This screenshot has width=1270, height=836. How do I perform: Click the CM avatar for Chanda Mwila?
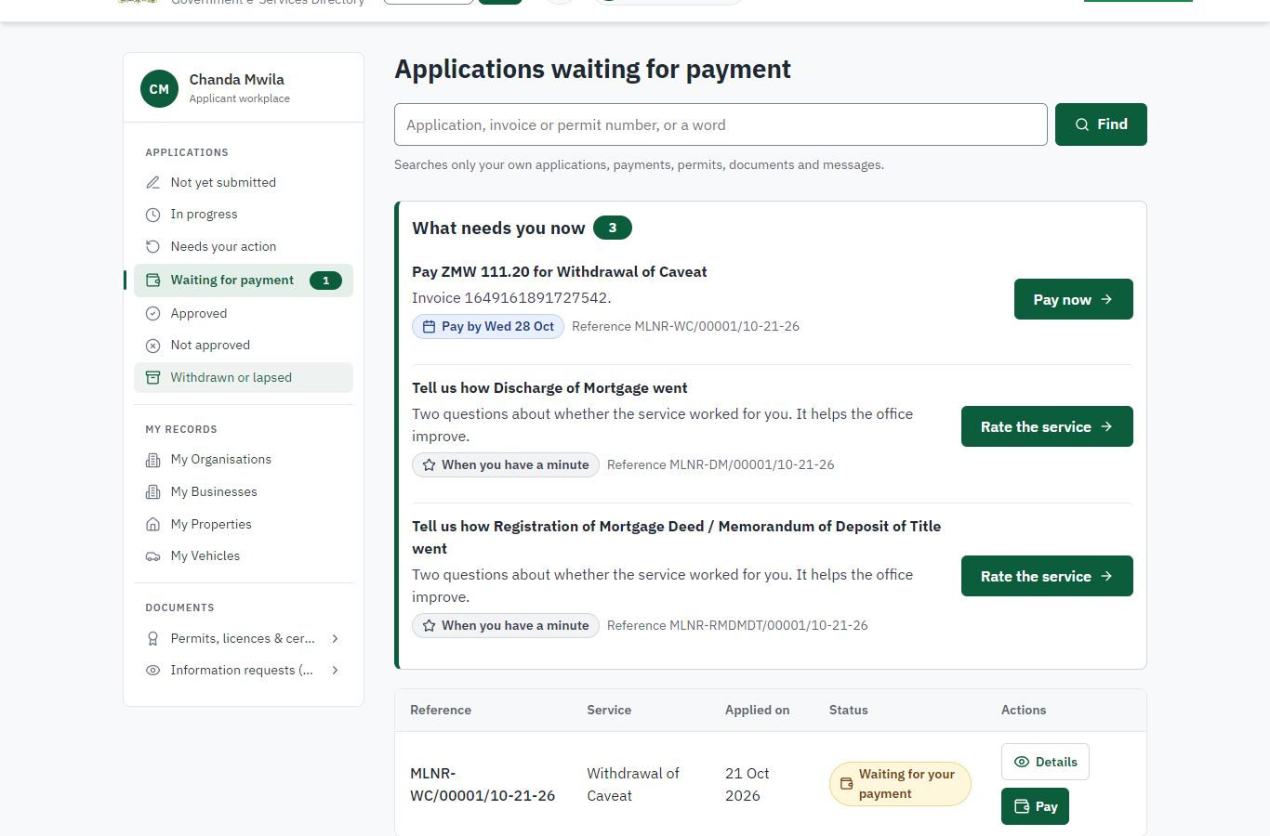[x=159, y=89]
